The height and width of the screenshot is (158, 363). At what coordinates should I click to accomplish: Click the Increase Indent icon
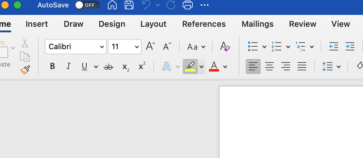[x=350, y=47]
